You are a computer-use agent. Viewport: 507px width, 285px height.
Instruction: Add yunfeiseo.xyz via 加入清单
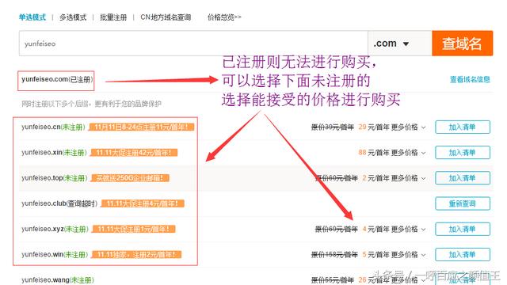[463, 229]
